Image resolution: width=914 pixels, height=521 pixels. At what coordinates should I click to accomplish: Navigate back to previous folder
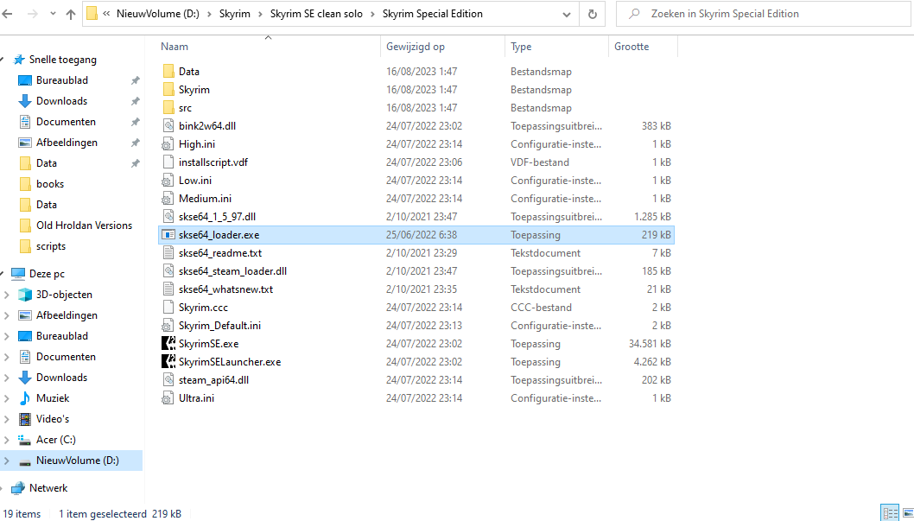coord(8,14)
